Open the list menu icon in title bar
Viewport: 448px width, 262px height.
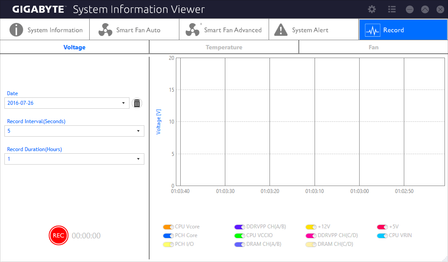pos(392,10)
